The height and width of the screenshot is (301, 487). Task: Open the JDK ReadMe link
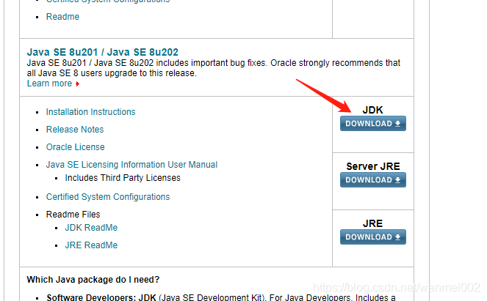tap(91, 228)
